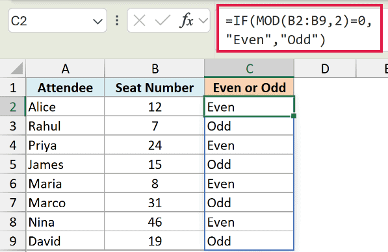
Task: Click the Attendee header cell
Action: (x=66, y=88)
